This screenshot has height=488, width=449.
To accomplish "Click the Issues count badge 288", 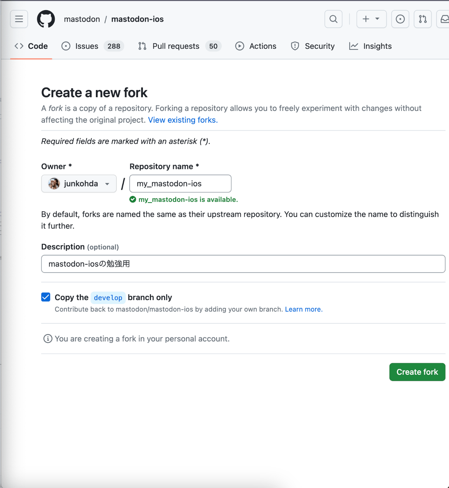I will pyautogui.click(x=114, y=46).
